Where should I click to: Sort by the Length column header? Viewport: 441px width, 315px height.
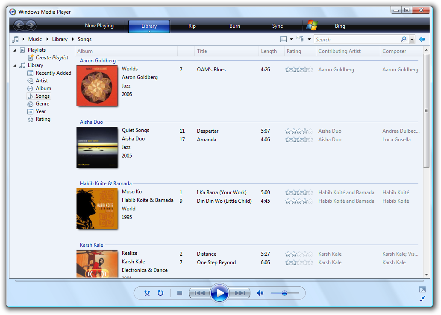(271, 51)
